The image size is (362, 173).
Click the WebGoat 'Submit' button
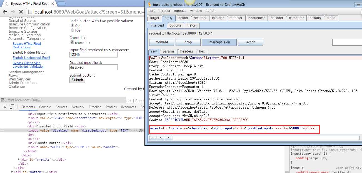(77, 80)
